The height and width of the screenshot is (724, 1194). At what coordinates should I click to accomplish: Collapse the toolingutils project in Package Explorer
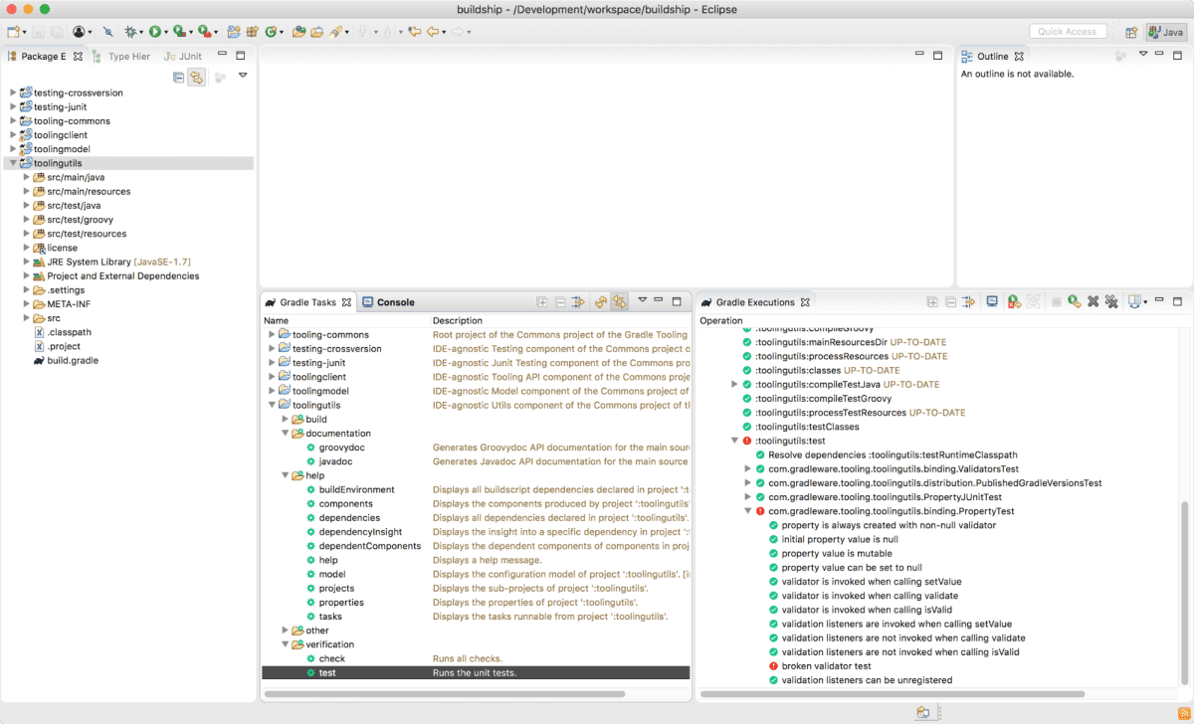(x=14, y=163)
